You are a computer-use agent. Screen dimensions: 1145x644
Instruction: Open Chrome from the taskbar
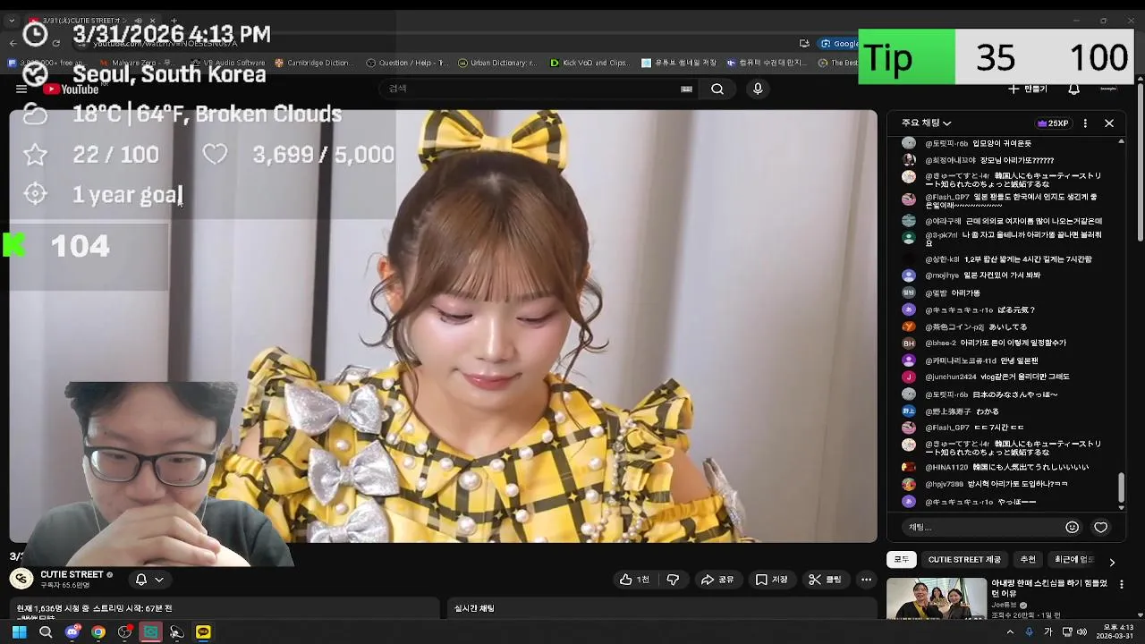98,631
